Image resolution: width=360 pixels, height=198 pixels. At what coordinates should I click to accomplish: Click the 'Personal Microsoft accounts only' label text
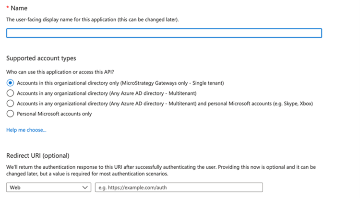54,114
